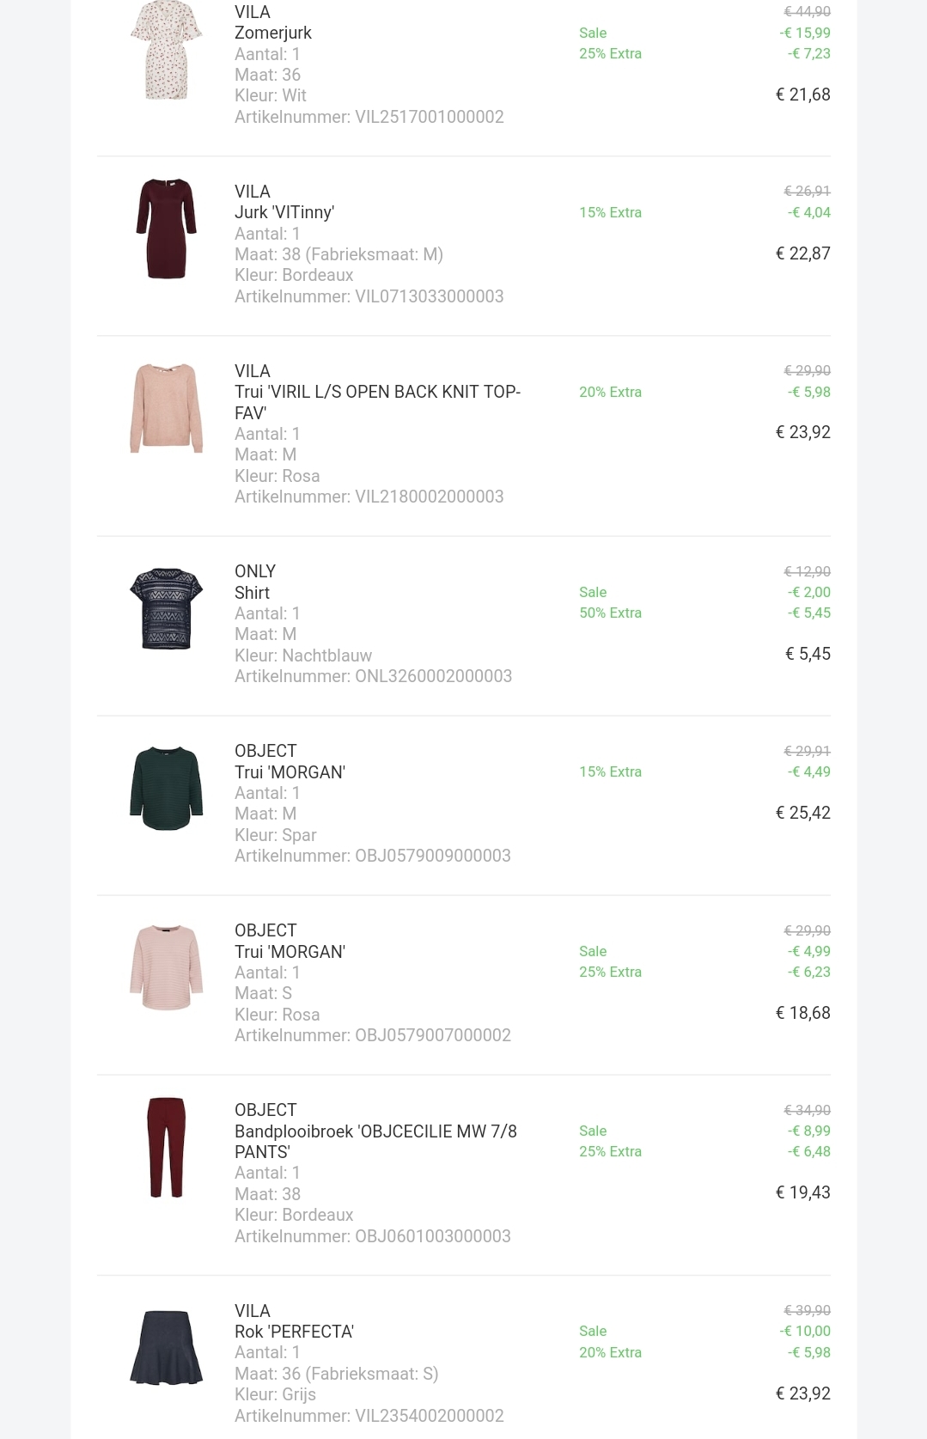Click 'VIRIL L/S OPEN BACK KNIT TOP-FAV' title
Image resolution: width=927 pixels, height=1439 pixels.
click(x=377, y=402)
